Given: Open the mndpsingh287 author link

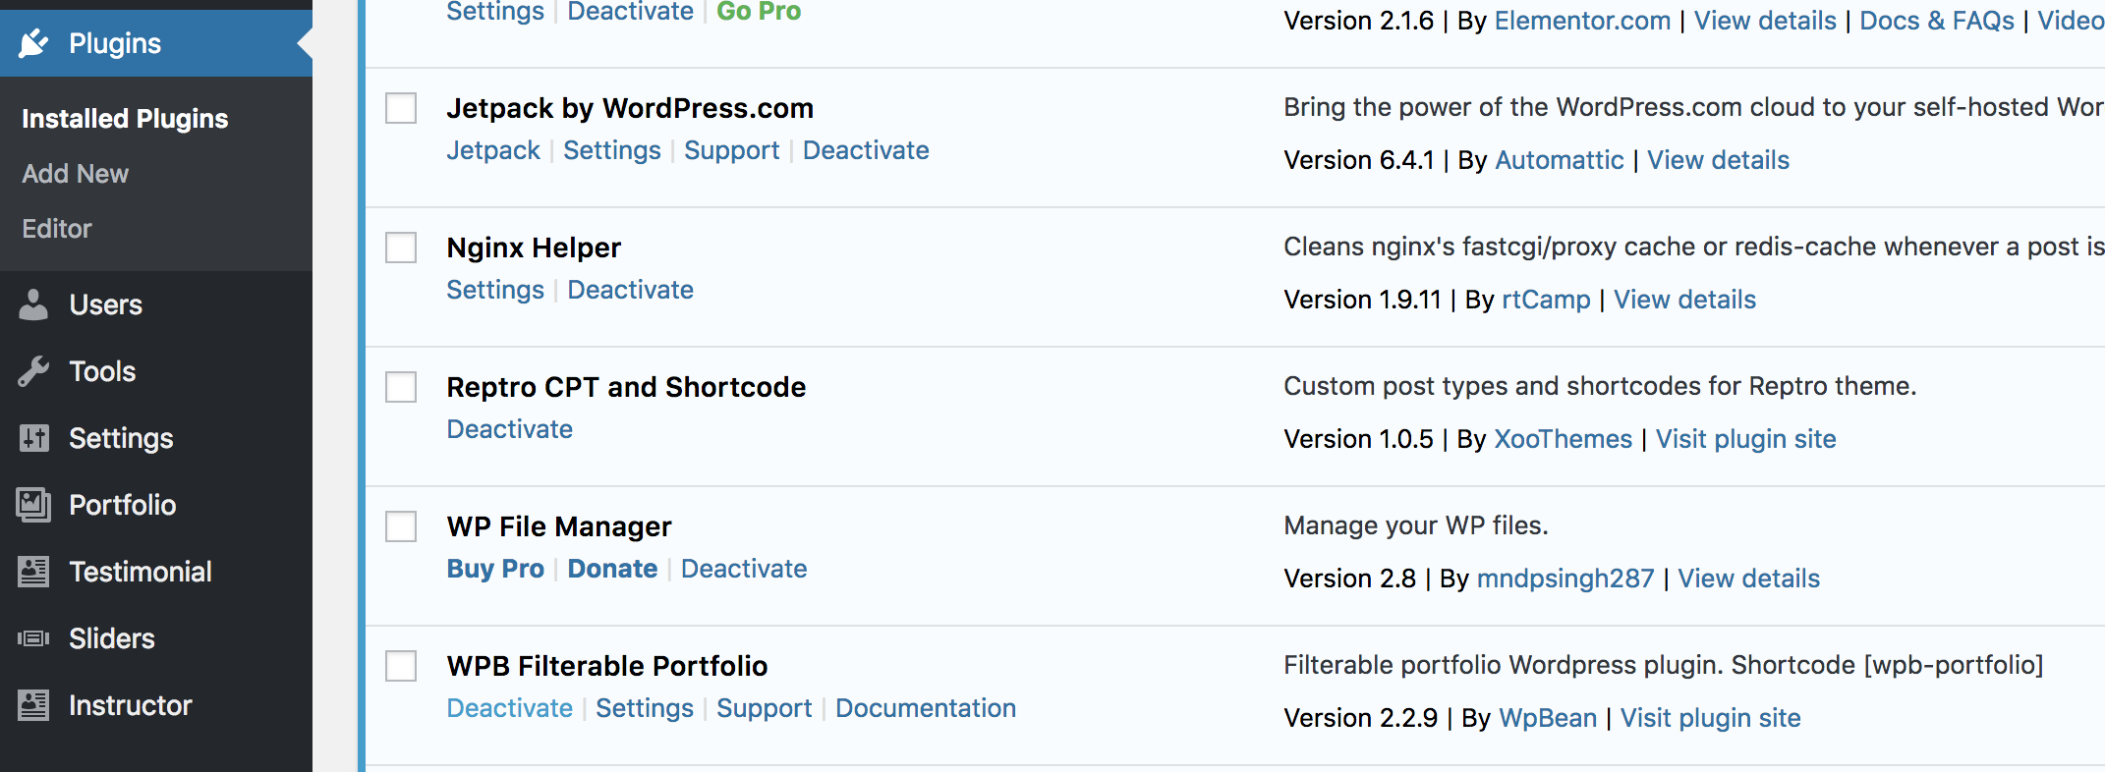Looking at the screenshot, I should pos(1565,579).
